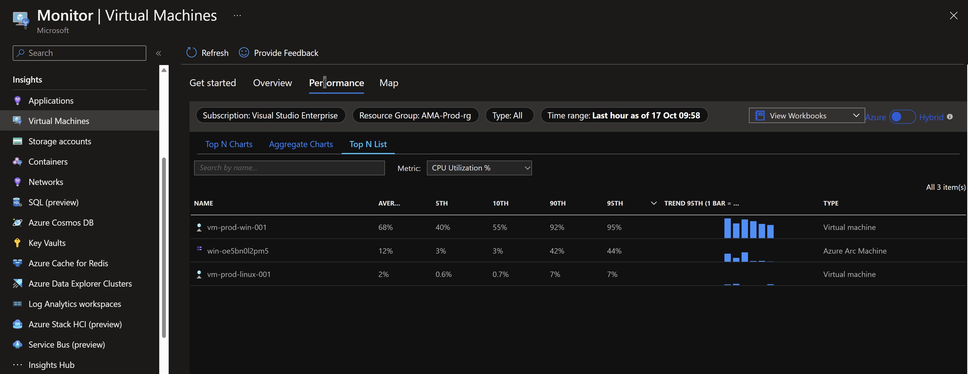Open the Applications insights icon
Image resolution: width=968 pixels, height=374 pixels.
coord(17,100)
